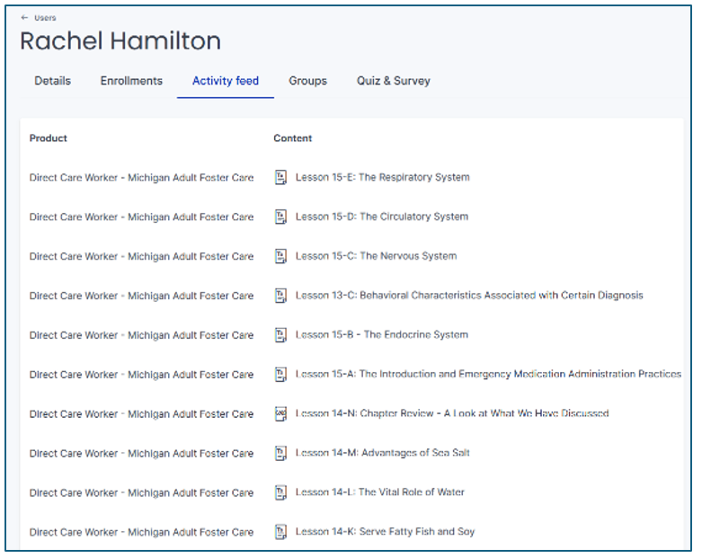
Task: Click the icon beside Lesson 14-M Sea Salt
Action: [280, 454]
